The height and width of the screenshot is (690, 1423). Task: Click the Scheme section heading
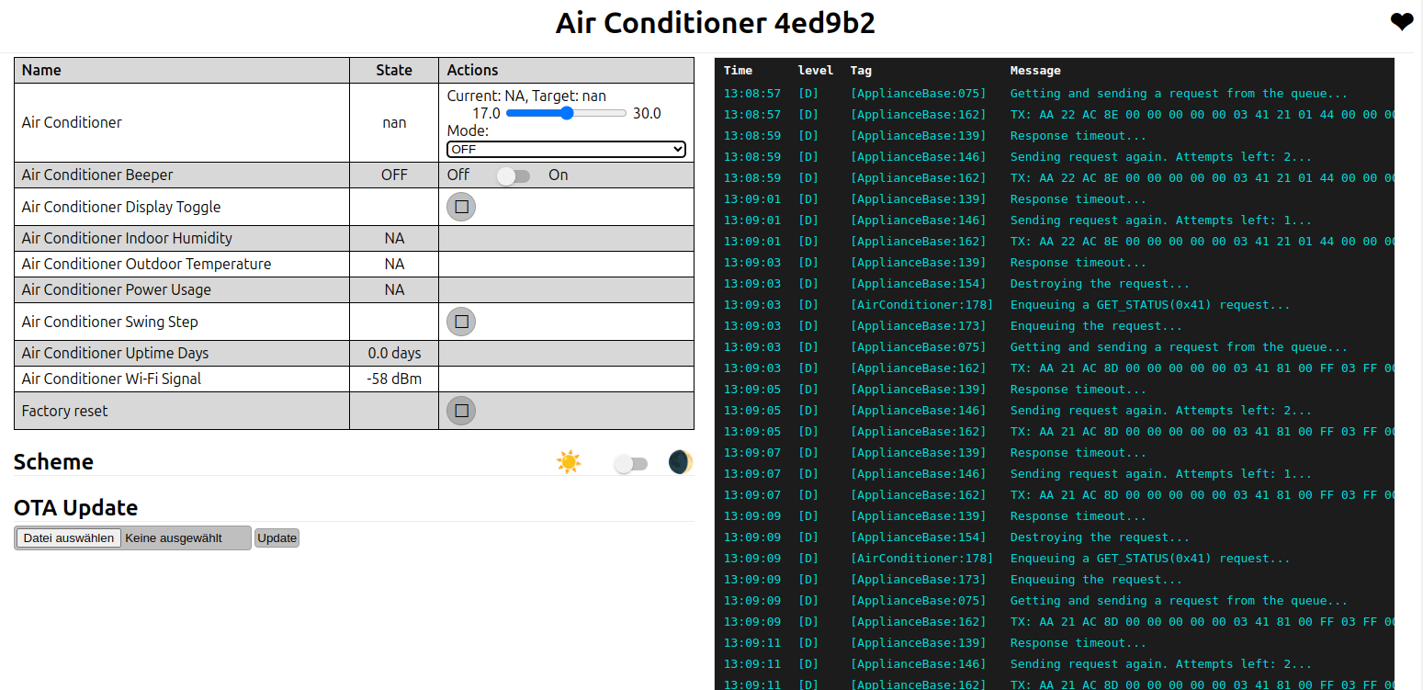click(x=53, y=462)
